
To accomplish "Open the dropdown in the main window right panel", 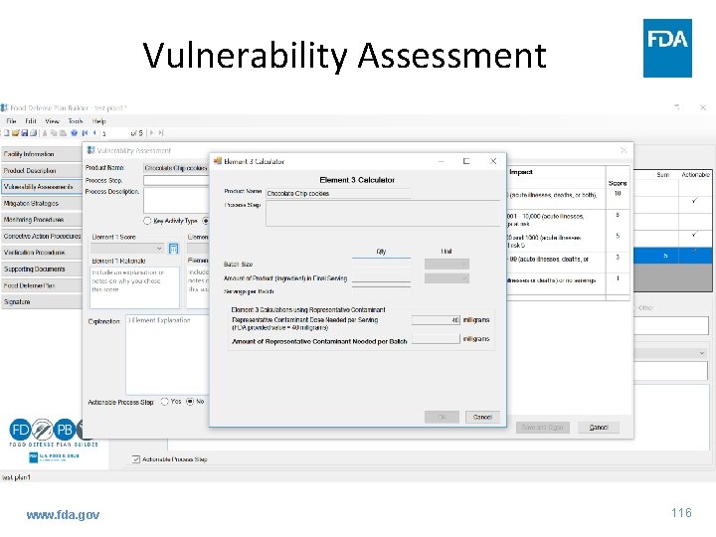I will click(x=671, y=353).
